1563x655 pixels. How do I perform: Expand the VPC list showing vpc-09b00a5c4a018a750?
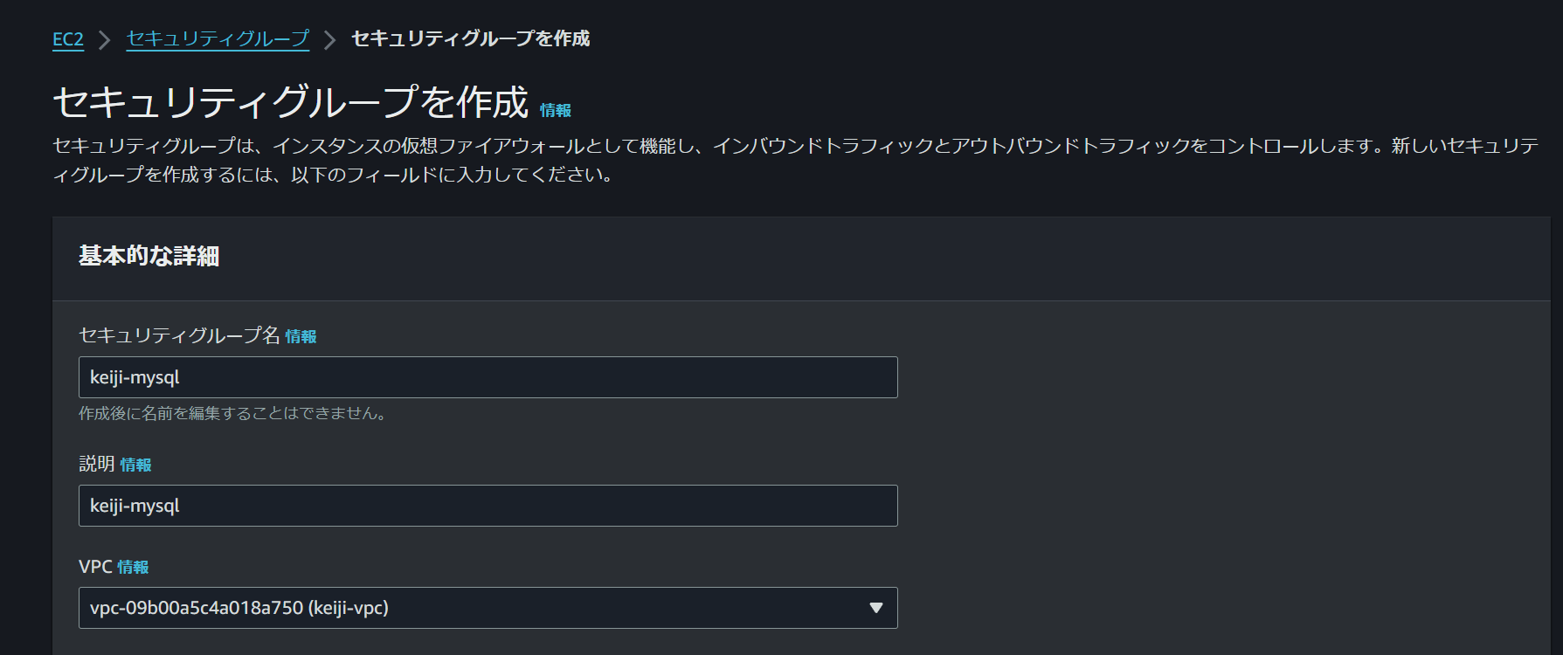tap(488, 608)
